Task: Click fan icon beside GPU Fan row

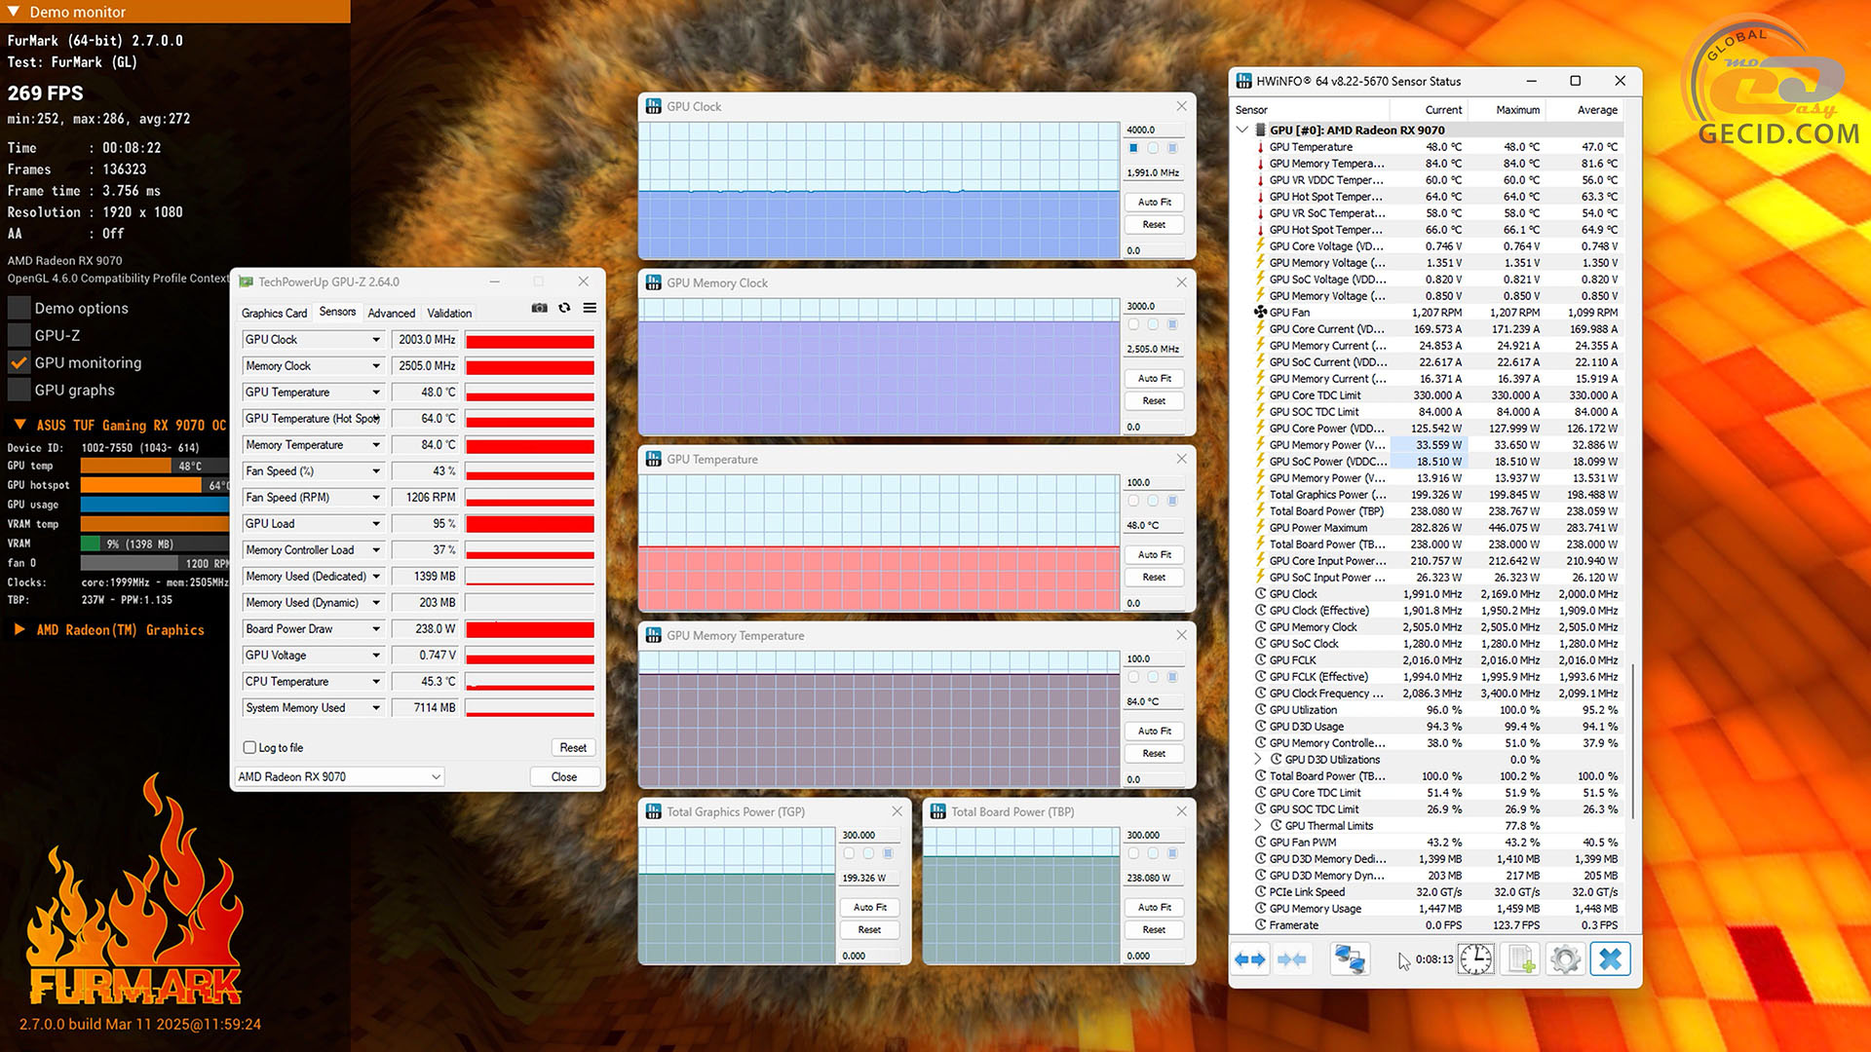Action: (x=1260, y=313)
